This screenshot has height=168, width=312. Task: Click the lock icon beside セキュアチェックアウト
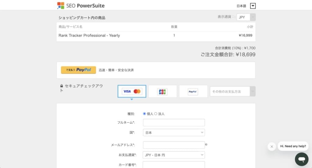pos(62,86)
